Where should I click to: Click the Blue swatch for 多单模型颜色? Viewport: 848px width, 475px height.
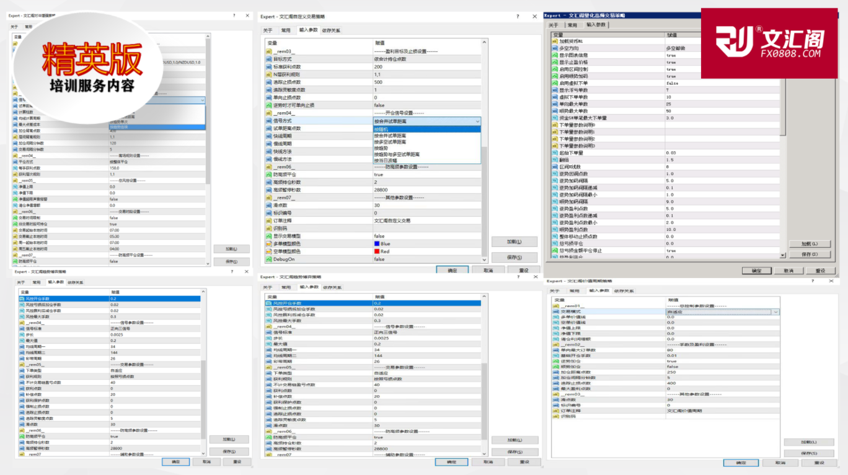[x=377, y=244]
